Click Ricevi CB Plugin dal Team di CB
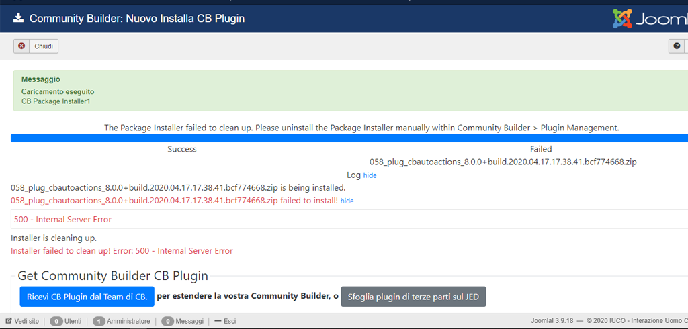Viewport: 688px width, 329px height. pyautogui.click(x=87, y=297)
